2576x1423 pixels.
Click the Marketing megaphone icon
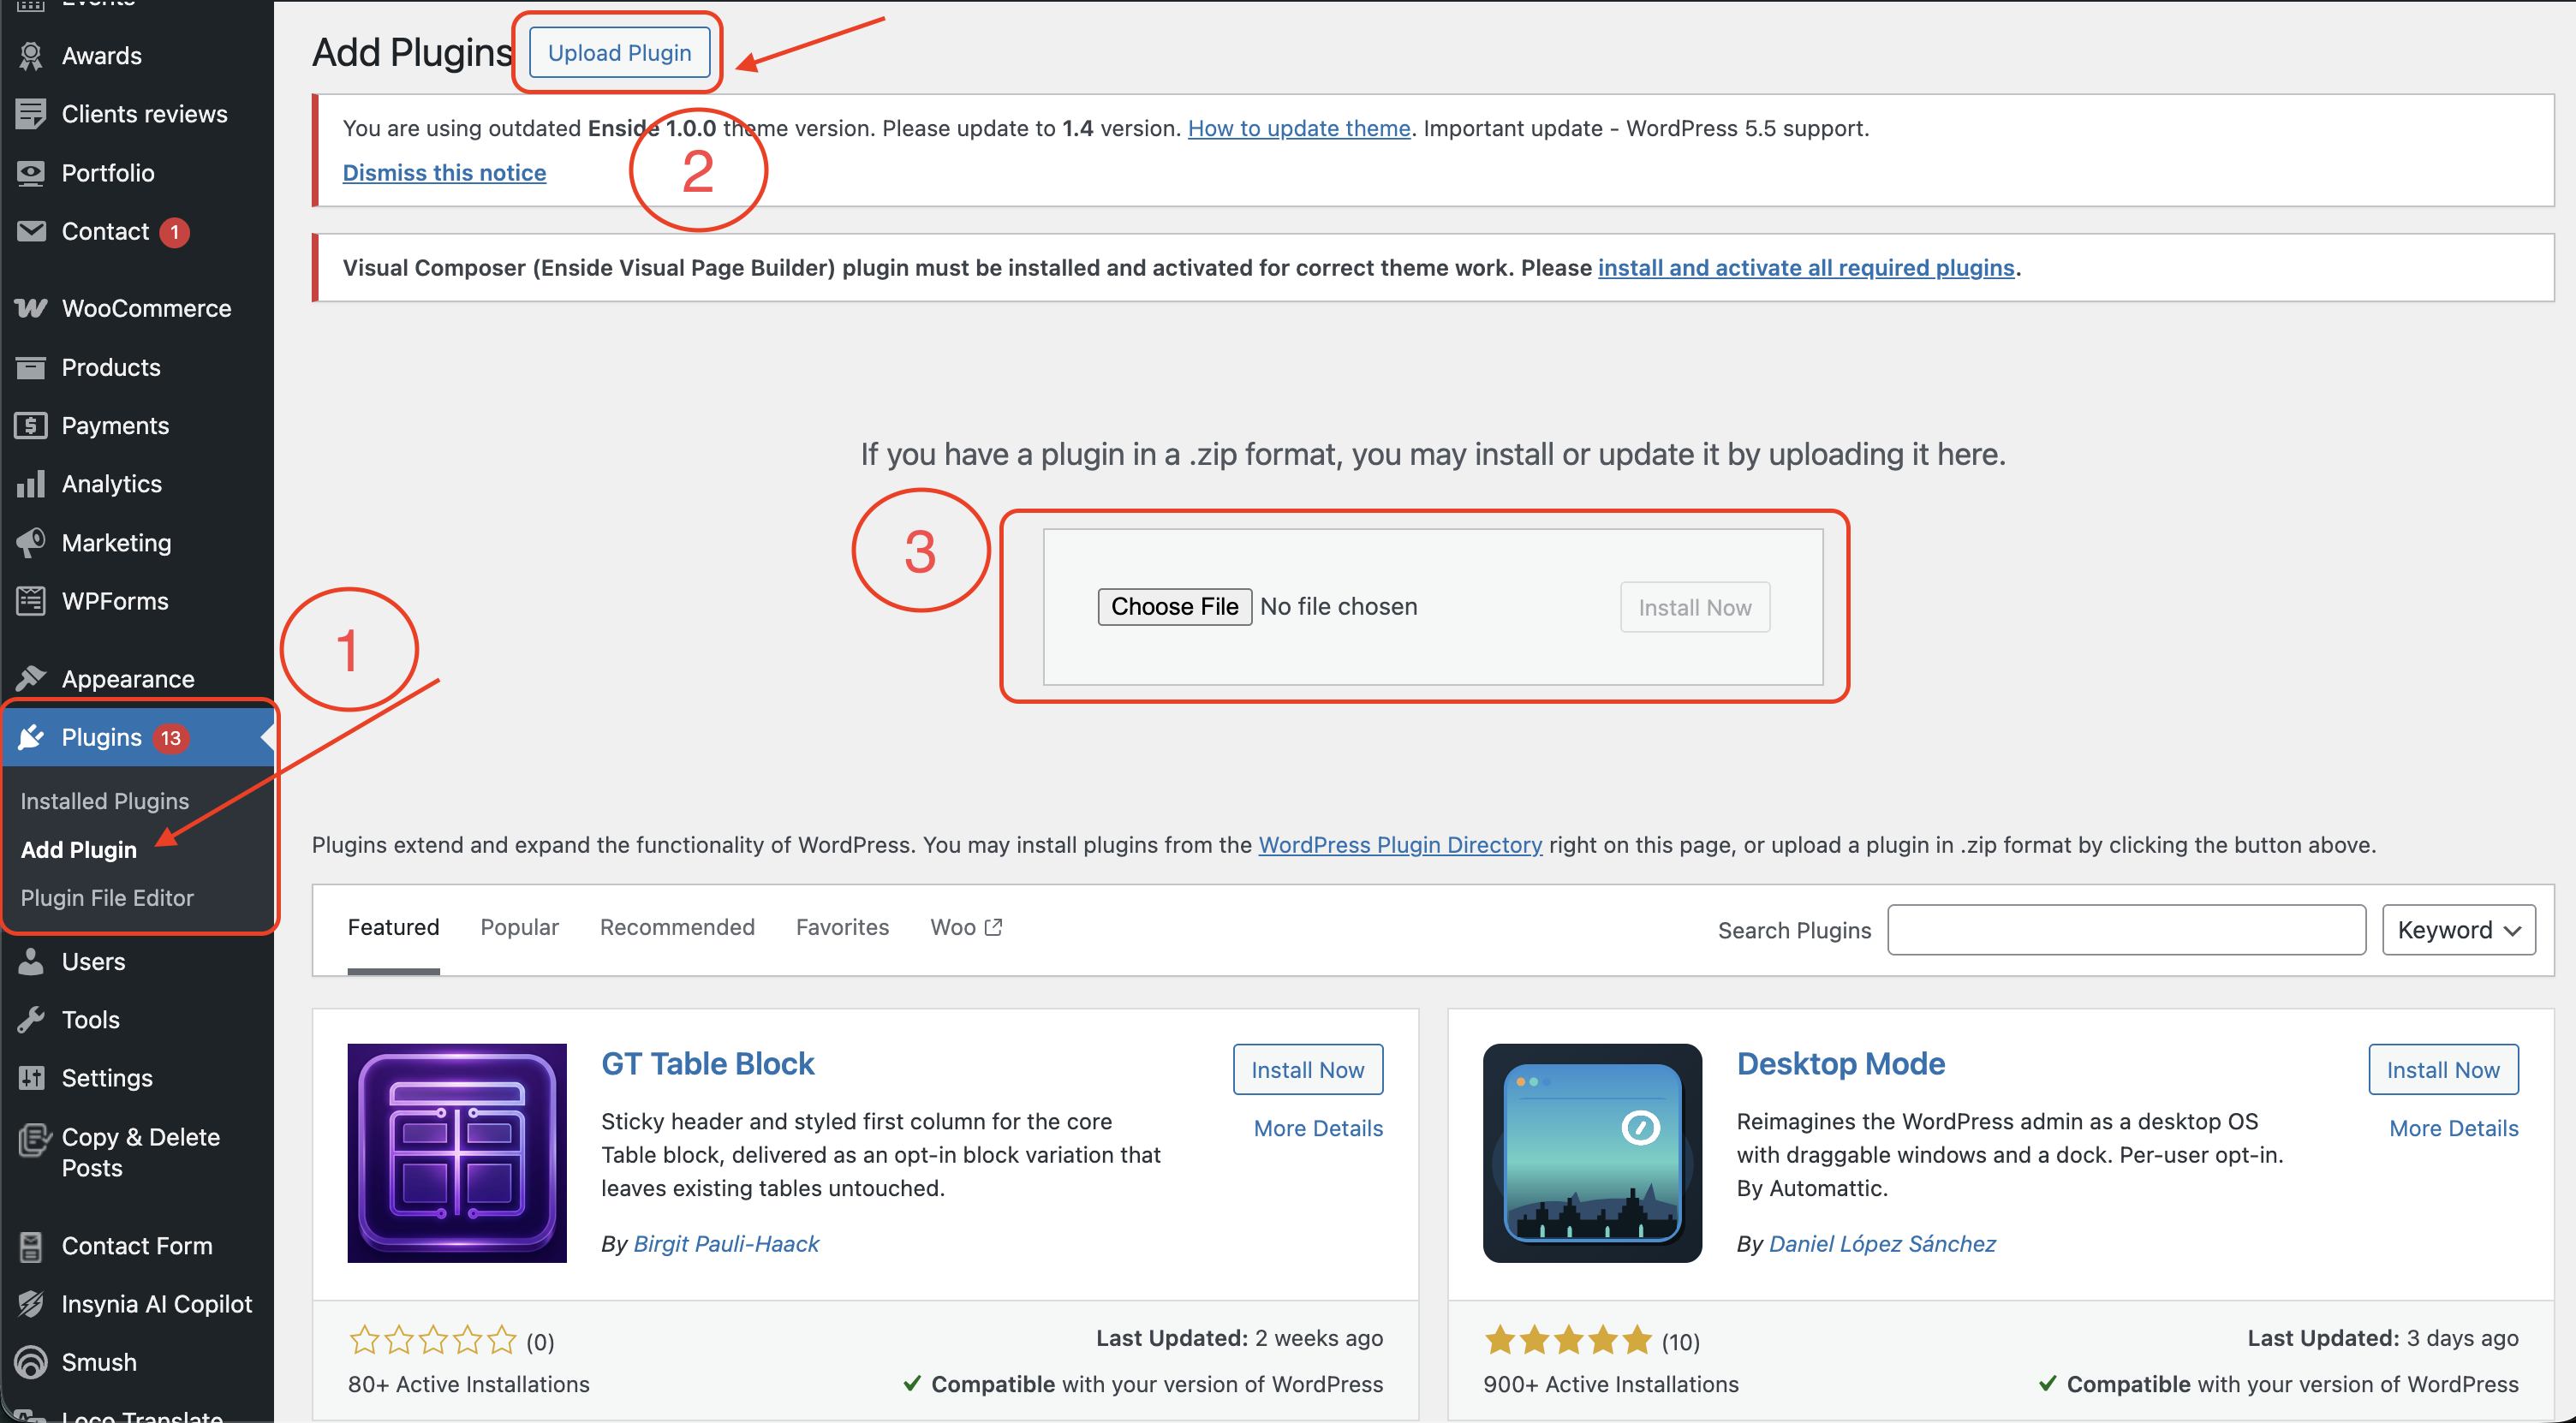31,542
